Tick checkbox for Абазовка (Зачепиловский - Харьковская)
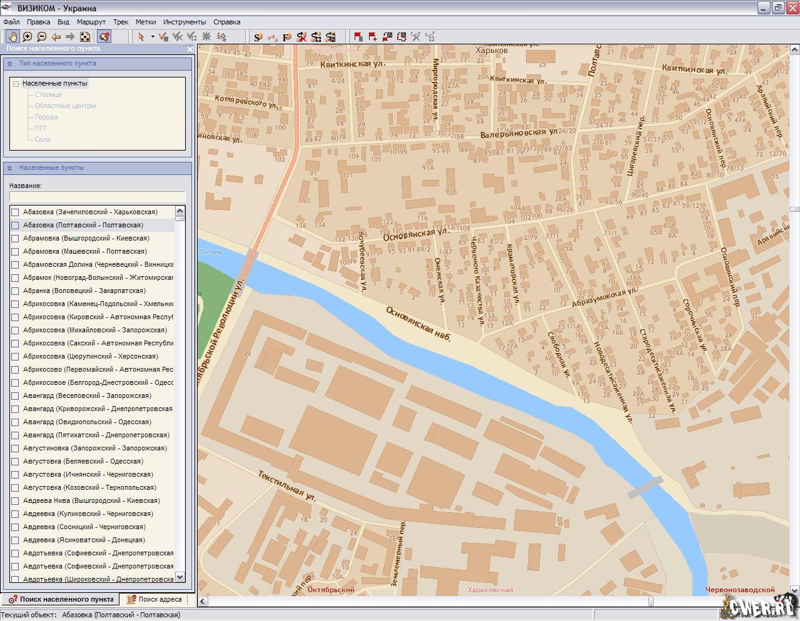Viewport: 800px width, 621px height. tap(16, 212)
